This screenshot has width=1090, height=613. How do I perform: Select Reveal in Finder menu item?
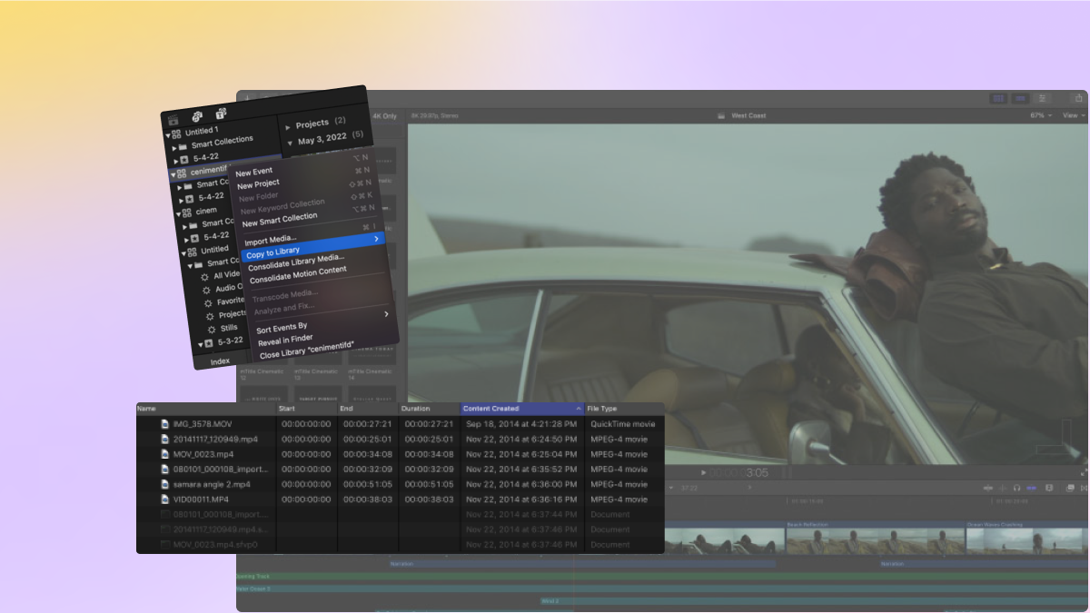pos(285,341)
